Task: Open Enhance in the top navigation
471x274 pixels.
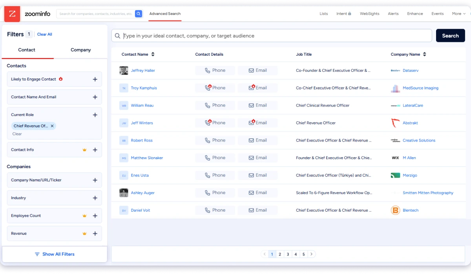Action: [415, 14]
